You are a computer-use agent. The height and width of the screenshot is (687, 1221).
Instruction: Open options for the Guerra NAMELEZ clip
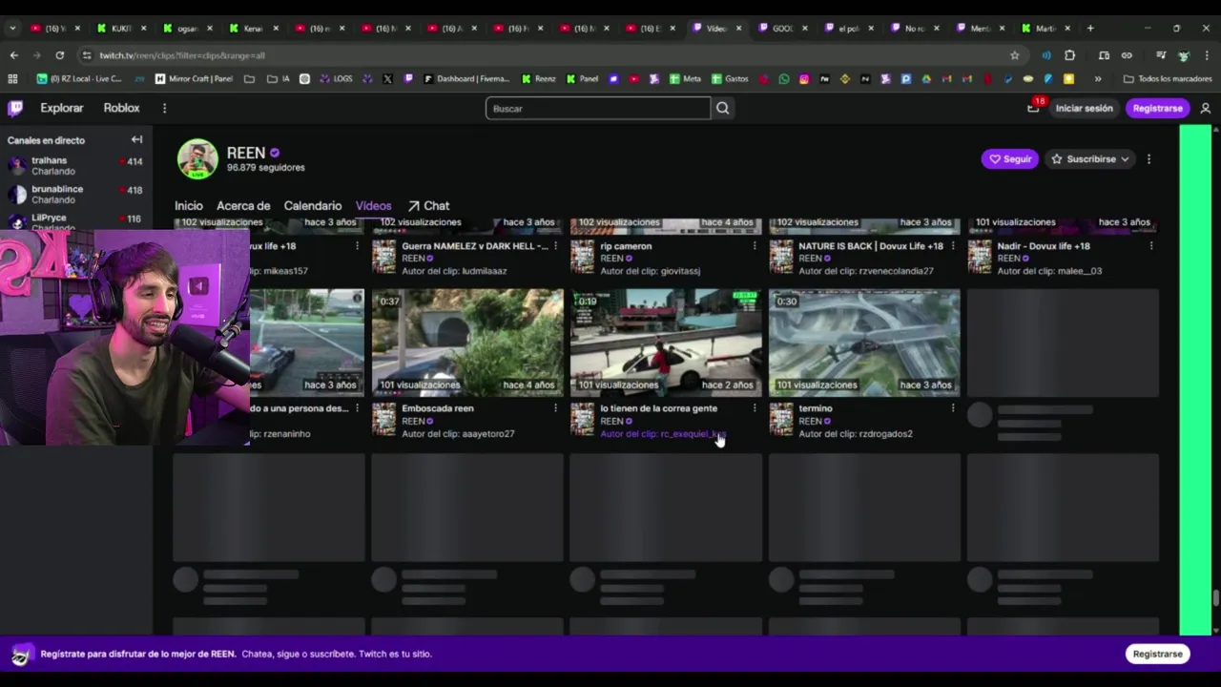click(555, 246)
